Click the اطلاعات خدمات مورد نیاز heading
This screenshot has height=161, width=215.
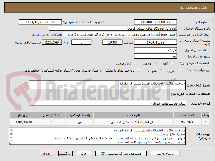click(190, 94)
